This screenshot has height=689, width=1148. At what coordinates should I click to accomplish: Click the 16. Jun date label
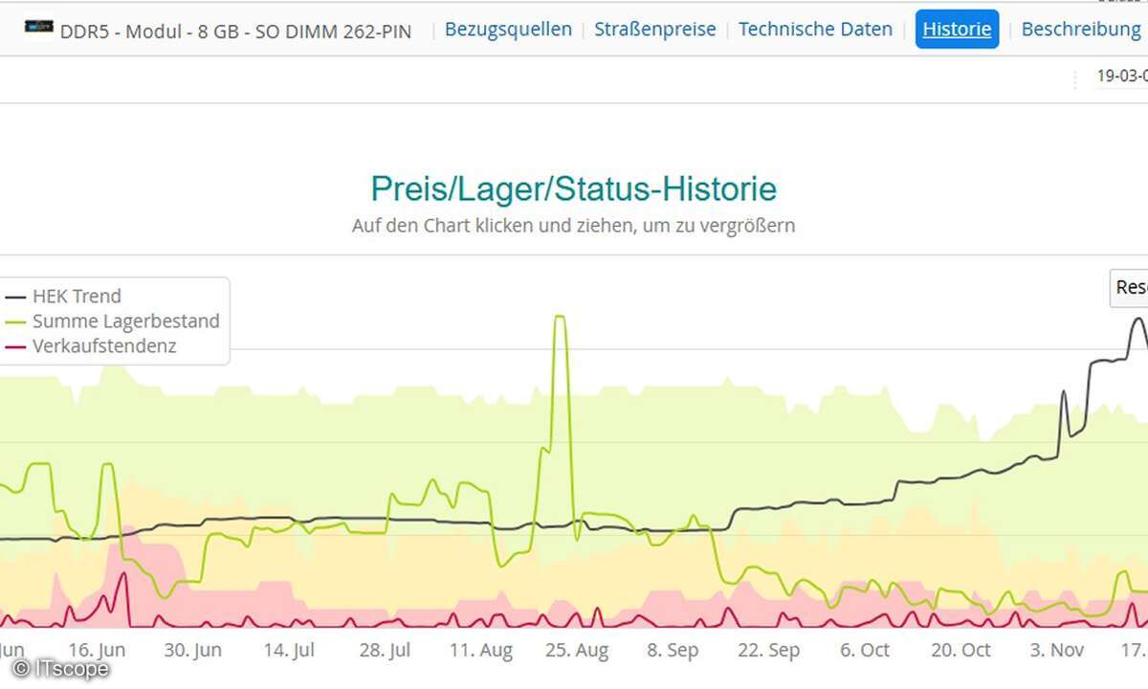pos(98,651)
